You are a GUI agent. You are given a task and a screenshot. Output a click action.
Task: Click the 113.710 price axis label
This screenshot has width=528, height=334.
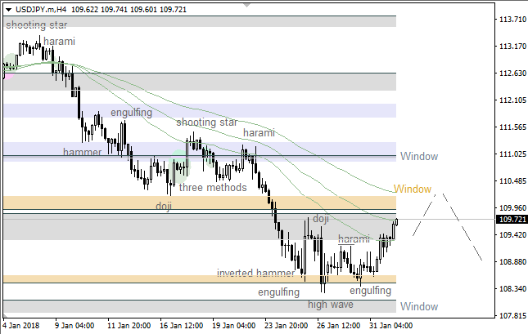coord(512,20)
